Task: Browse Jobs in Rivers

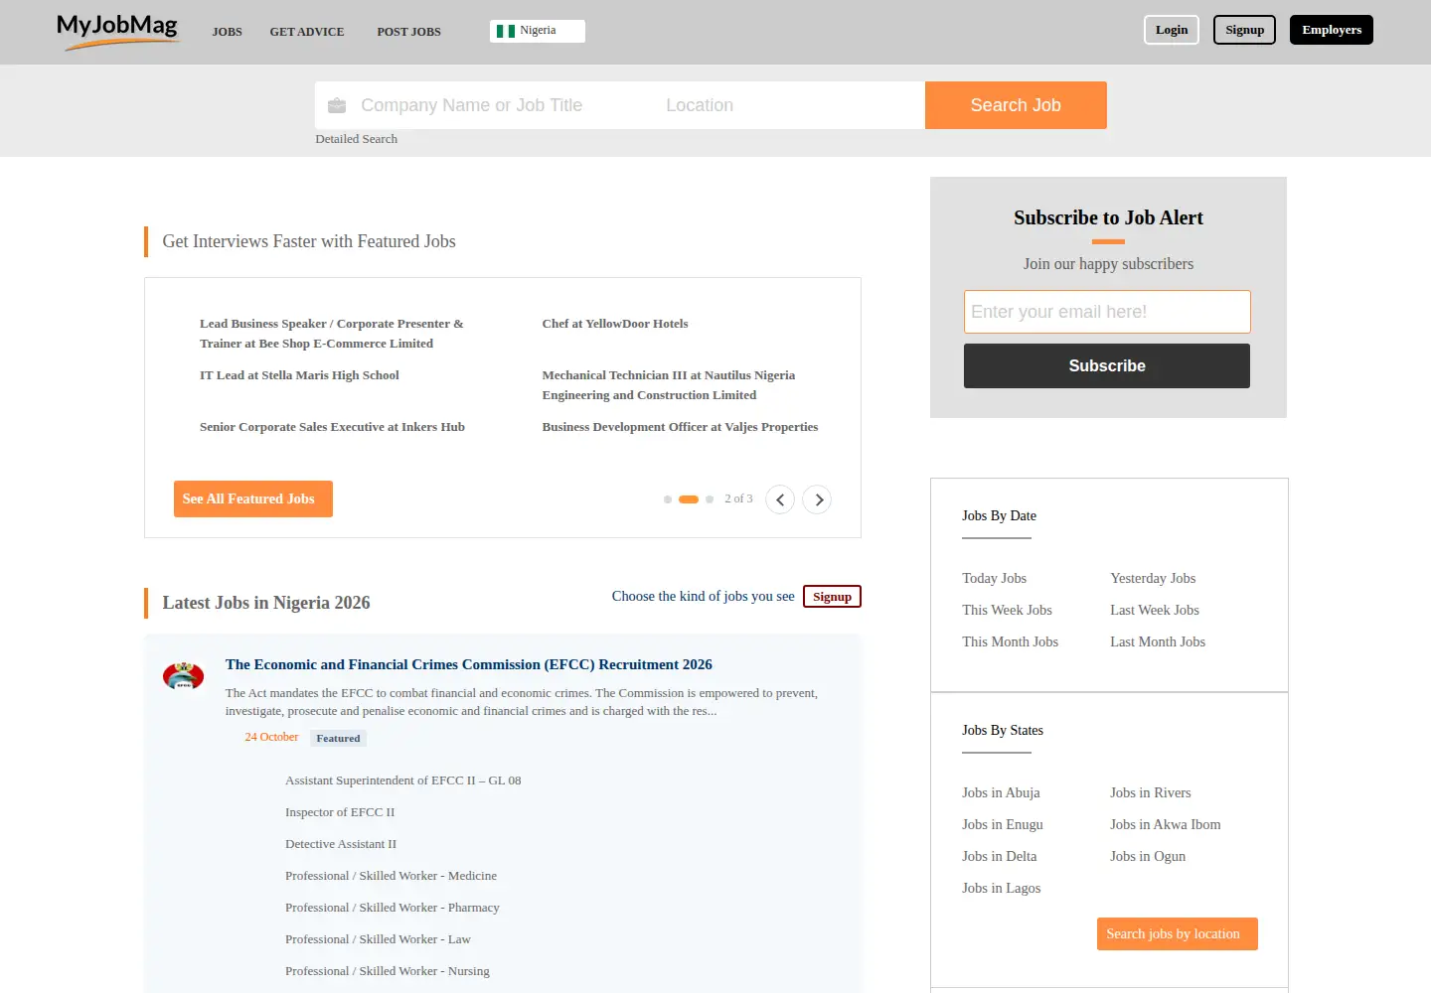Action: pyautogui.click(x=1150, y=792)
